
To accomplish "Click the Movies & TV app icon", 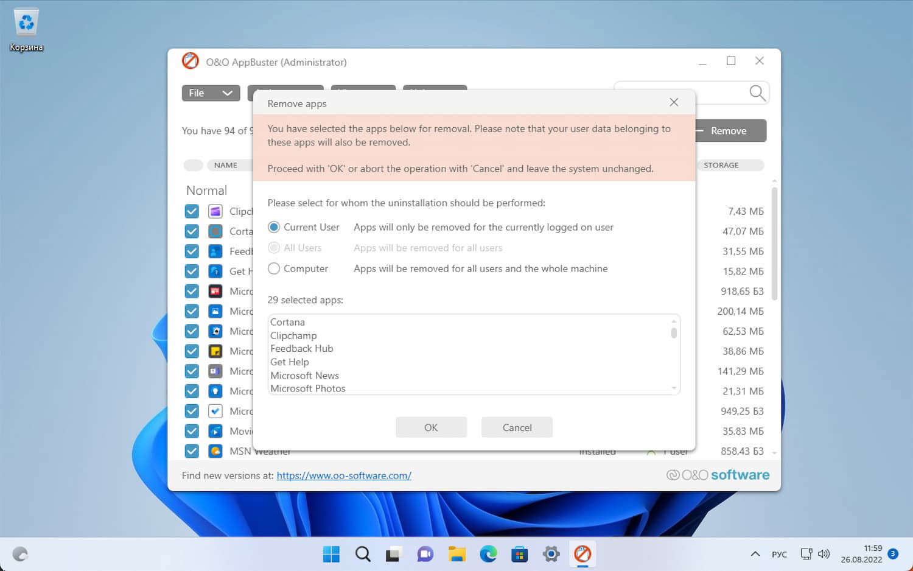I will click(215, 431).
